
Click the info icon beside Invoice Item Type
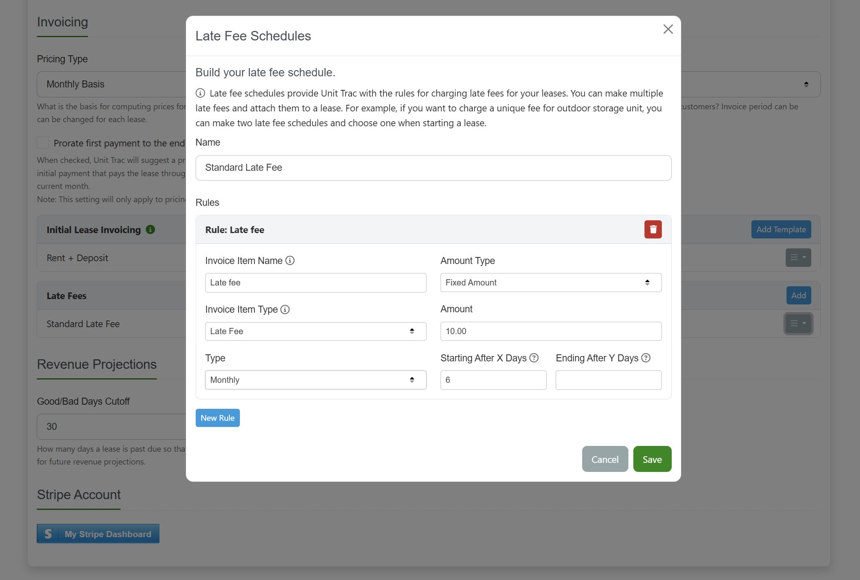point(285,309)
